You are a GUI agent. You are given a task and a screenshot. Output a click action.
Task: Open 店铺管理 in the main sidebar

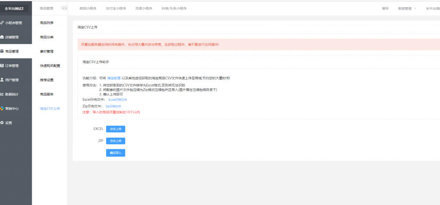[12, 37]
